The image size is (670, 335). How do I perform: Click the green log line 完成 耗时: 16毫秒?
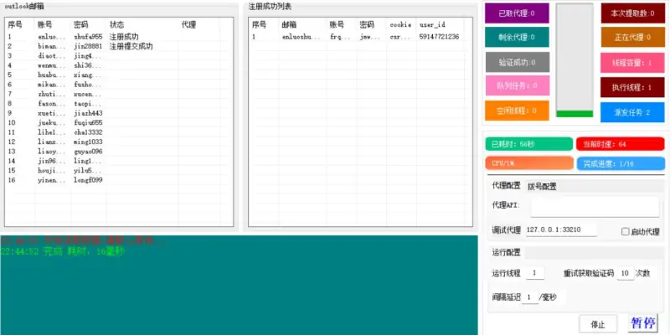point(63,252)
